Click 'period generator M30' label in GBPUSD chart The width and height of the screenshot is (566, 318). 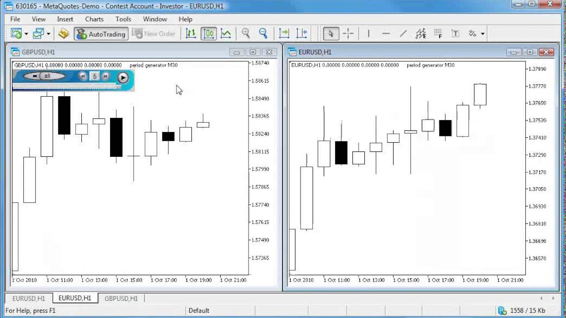pos(153,65)
